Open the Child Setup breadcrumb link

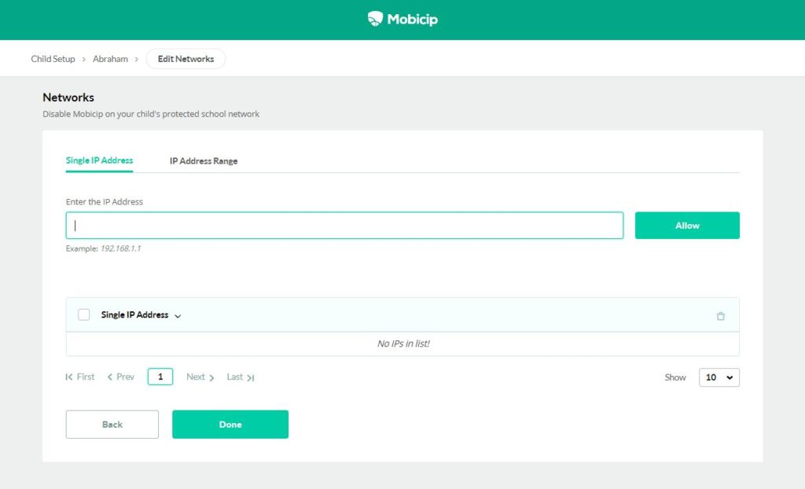click(x=53, y=58)
